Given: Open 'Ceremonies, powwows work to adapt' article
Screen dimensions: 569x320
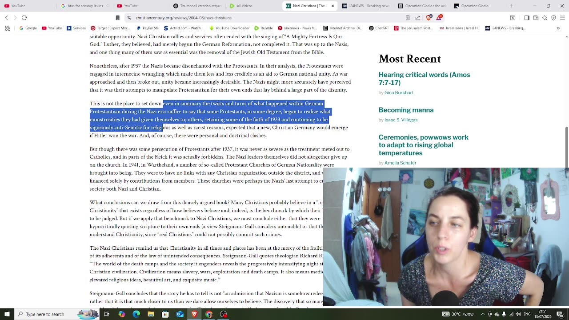Looking at the screenshot, I should tap(423, 145).
